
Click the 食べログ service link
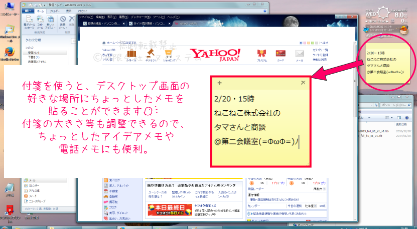tap(114, 180)
